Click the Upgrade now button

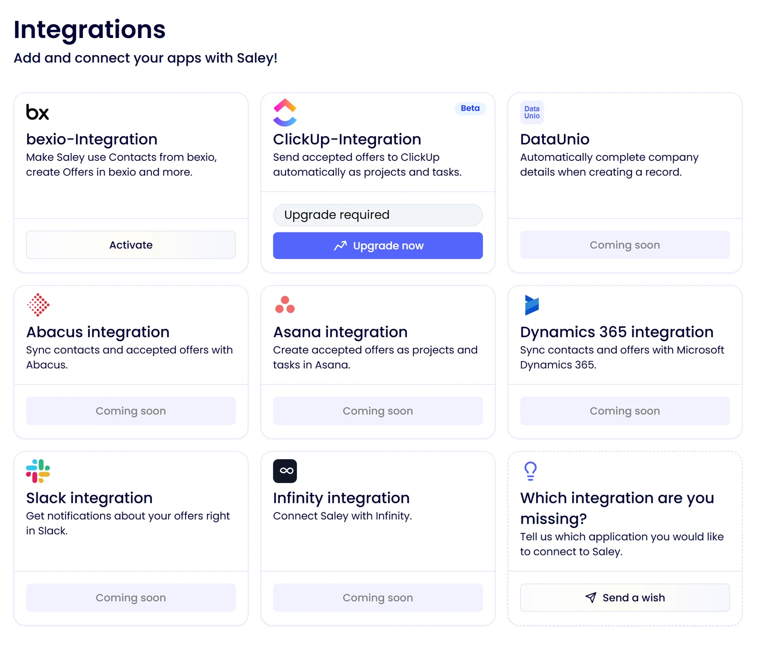tap(378, 246)
